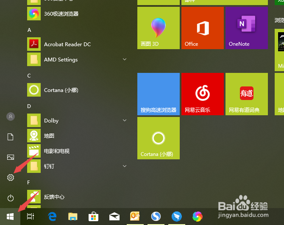
Task: Click the 钉钉 folder name
Action: (49, 166)
